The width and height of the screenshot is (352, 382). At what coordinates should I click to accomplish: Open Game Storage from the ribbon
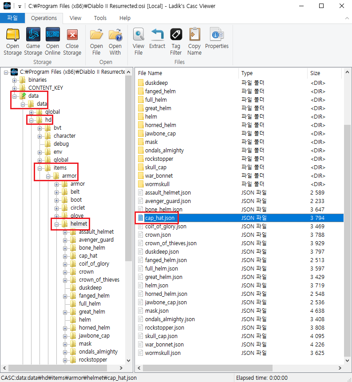click(33, 34)
